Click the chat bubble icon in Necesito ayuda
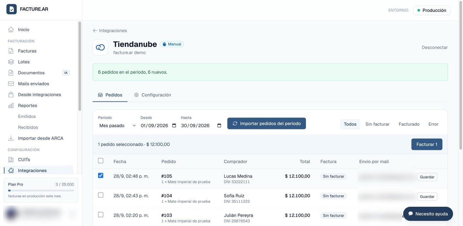The image size is (463, 226). tap(411, 214)
